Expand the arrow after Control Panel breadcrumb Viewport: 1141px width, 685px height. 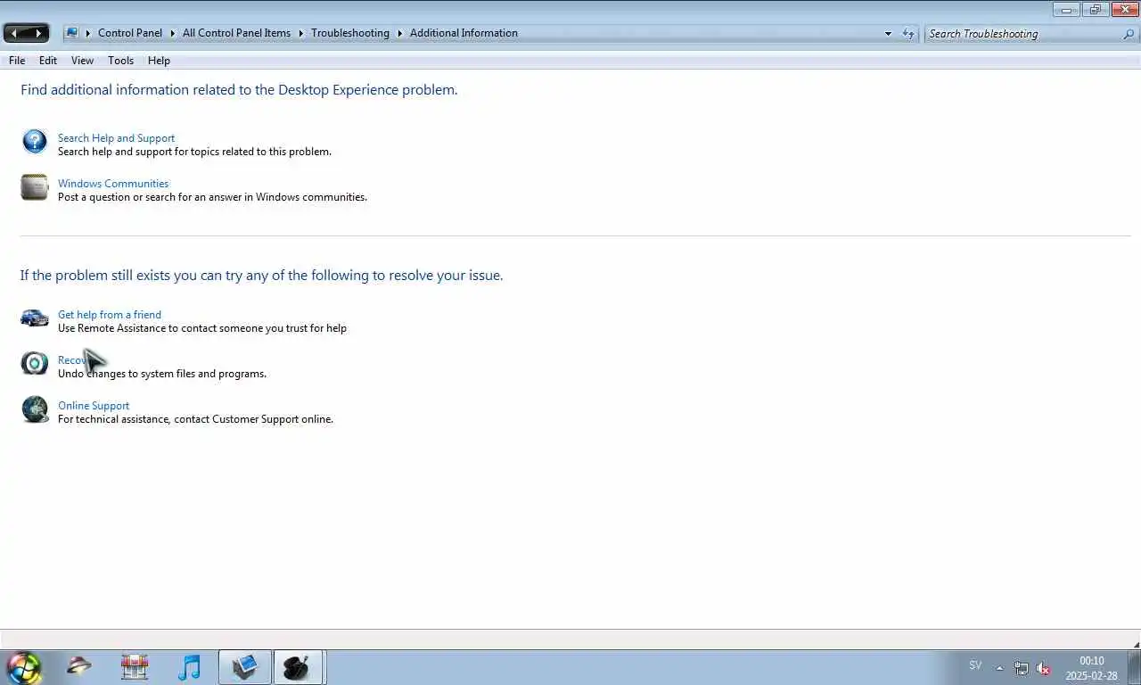[172, 33]
